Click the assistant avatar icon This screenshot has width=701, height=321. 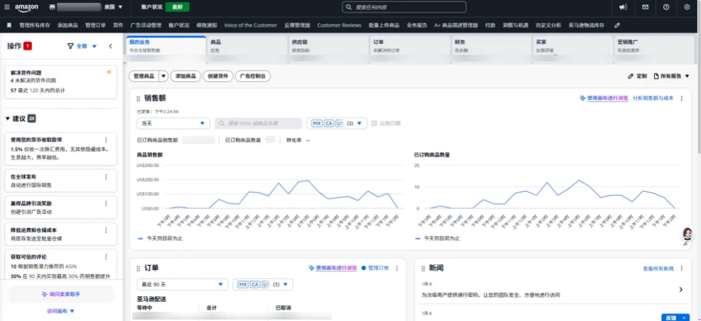[687, 235]
